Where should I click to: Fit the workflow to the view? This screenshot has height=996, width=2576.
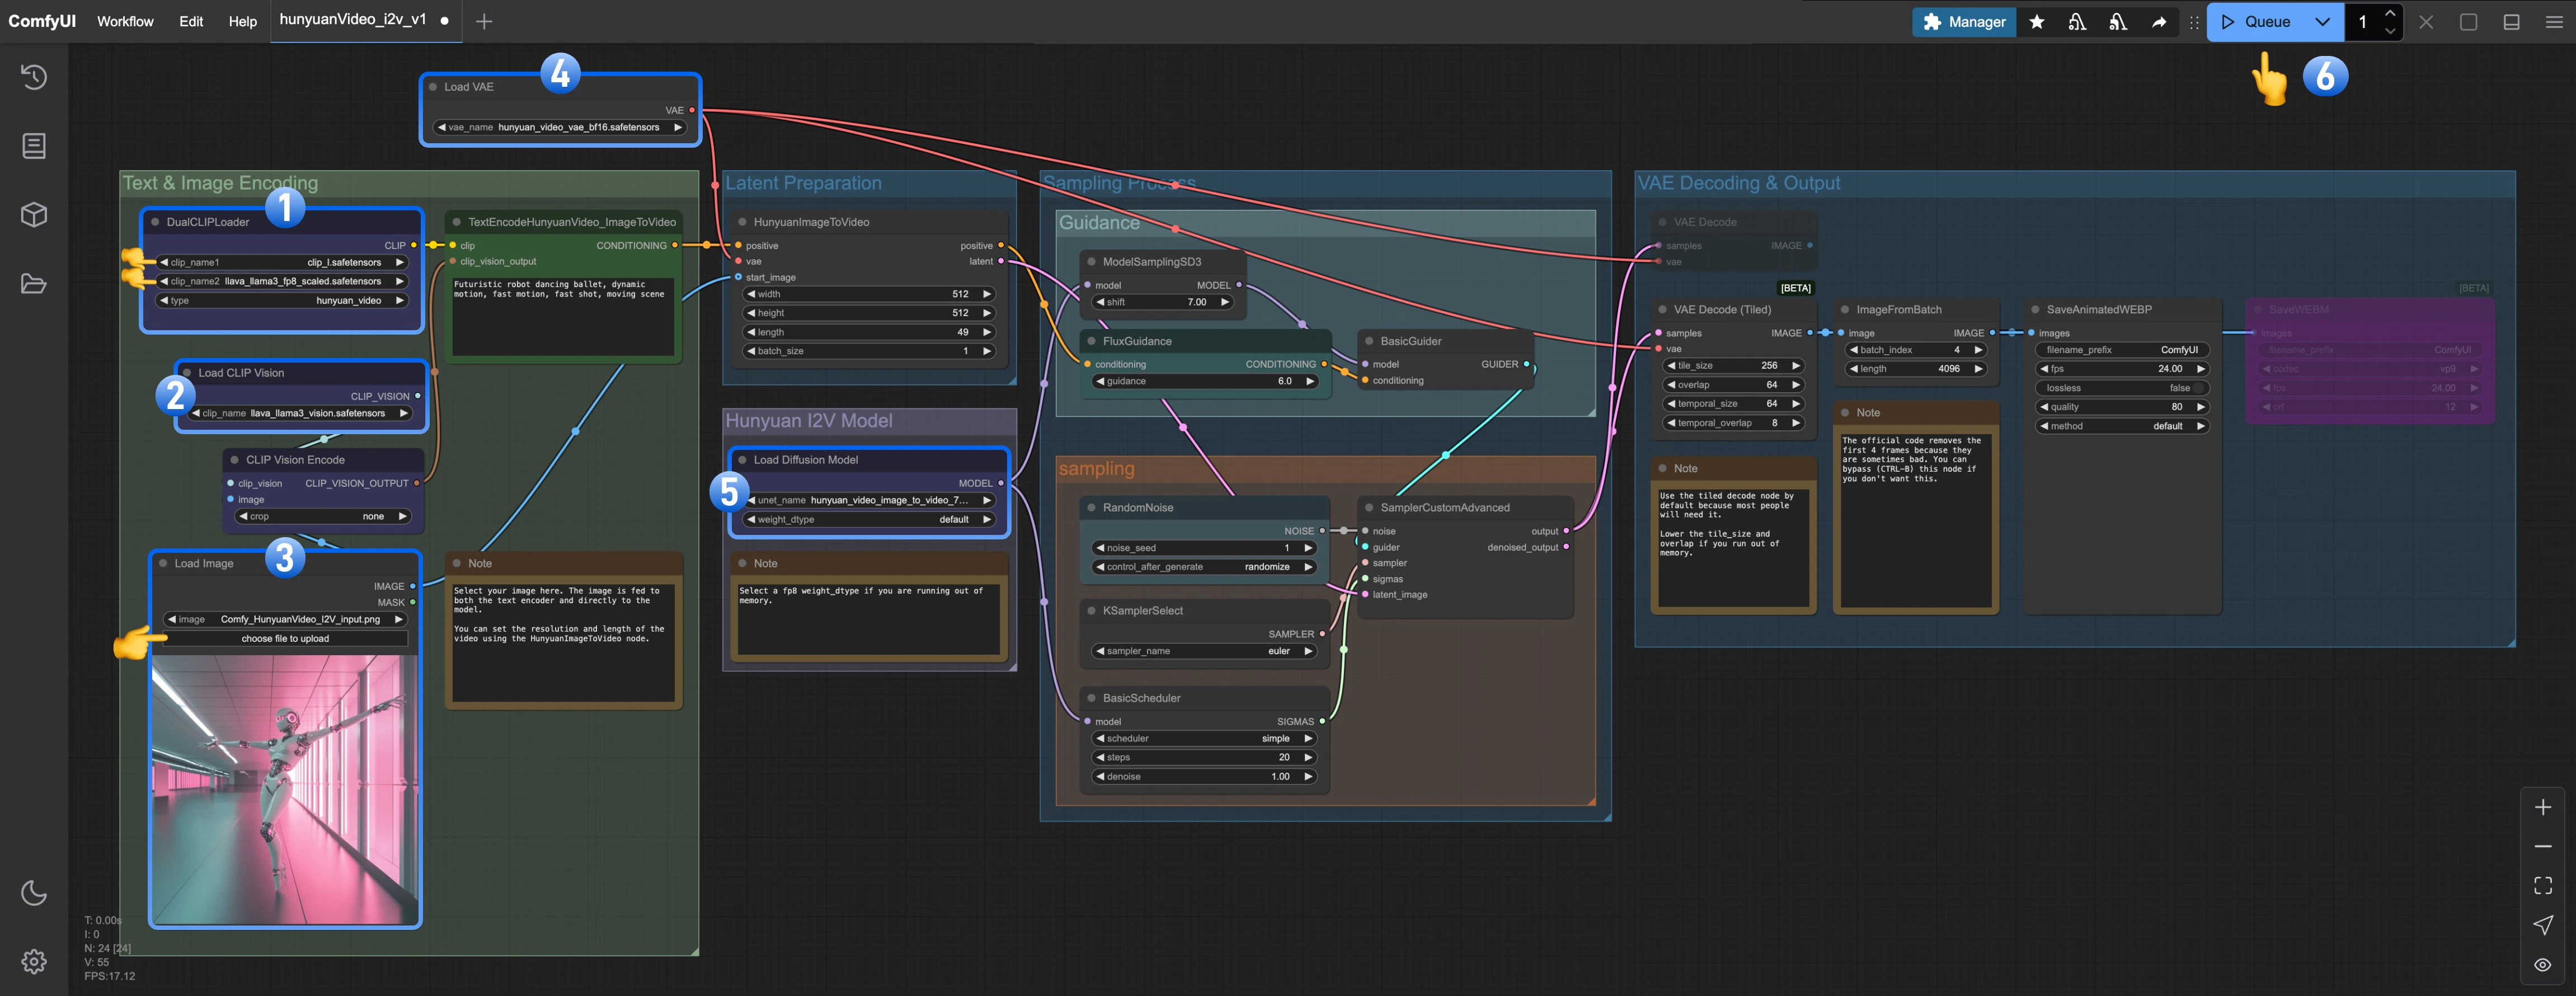click(x=2543, y=885)
